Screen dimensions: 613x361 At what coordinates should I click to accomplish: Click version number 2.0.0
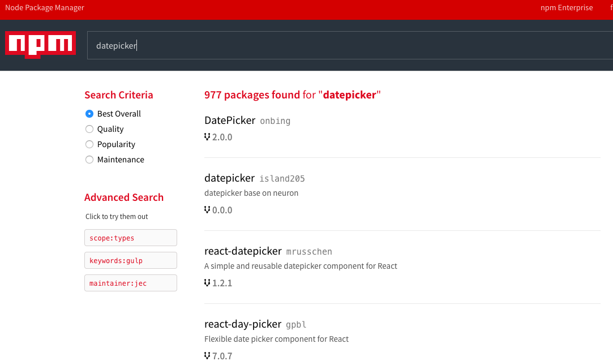pos(222,137)
